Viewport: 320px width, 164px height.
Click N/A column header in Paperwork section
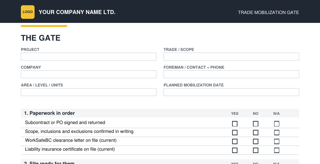277,113
